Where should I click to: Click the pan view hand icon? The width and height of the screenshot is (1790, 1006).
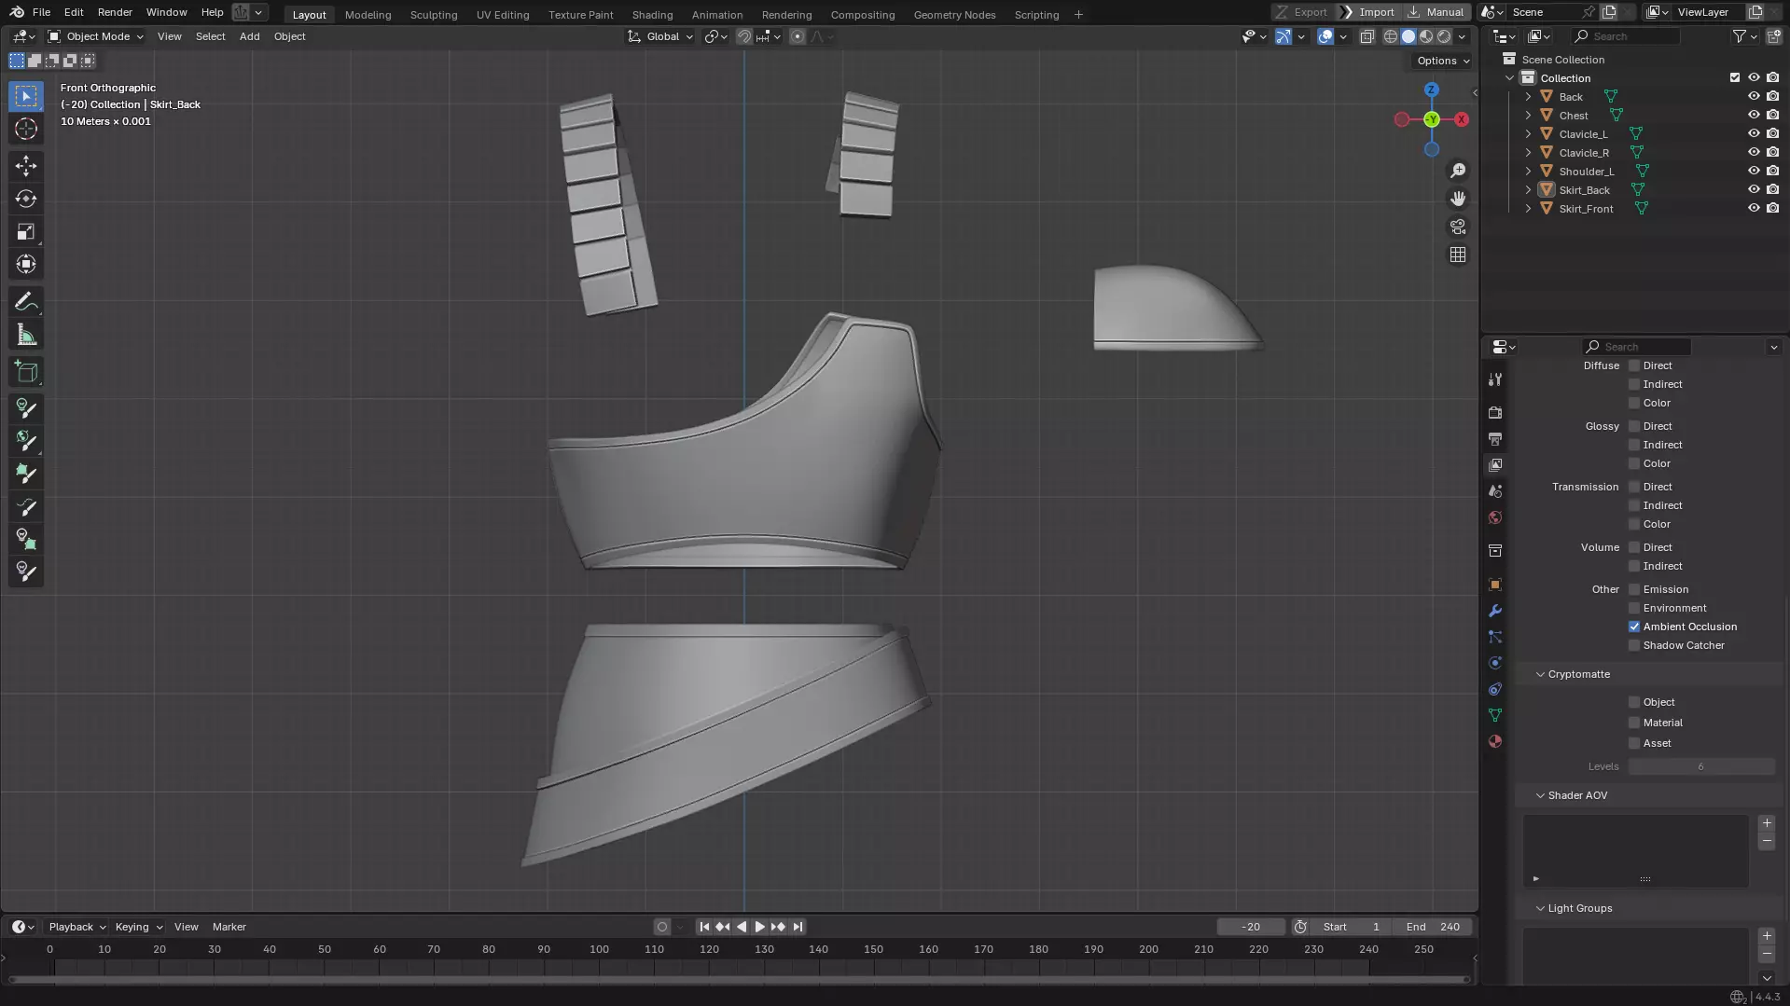pyautogui.click(x=1458, y=199)
